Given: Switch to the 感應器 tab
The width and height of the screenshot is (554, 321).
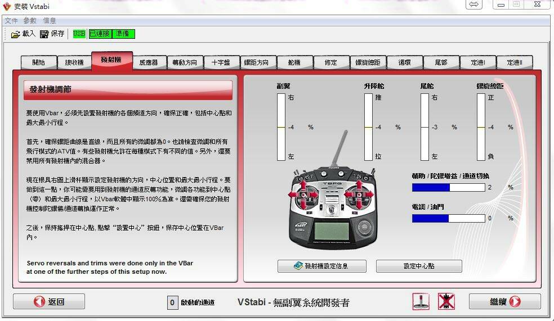Looking at the screenshot, I should click(x=149, y=62).
